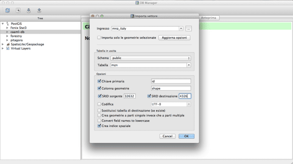Enable the Codifica checkbox
The image size is (293, 164).
(x=99, y=104)
